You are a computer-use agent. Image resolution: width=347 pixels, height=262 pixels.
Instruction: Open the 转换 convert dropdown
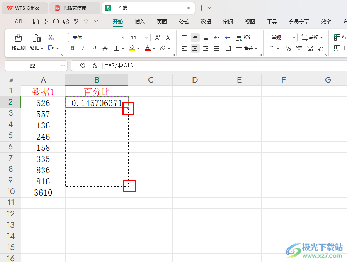(x=321, y=37)
